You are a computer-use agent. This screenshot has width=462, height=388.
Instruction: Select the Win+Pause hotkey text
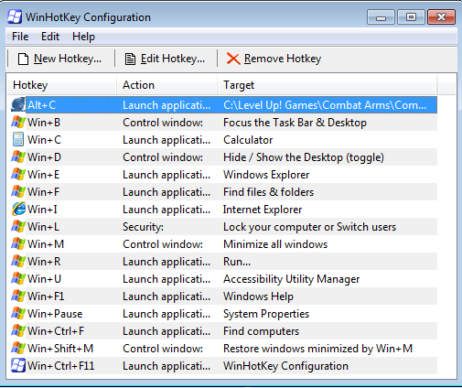[55, 314]
